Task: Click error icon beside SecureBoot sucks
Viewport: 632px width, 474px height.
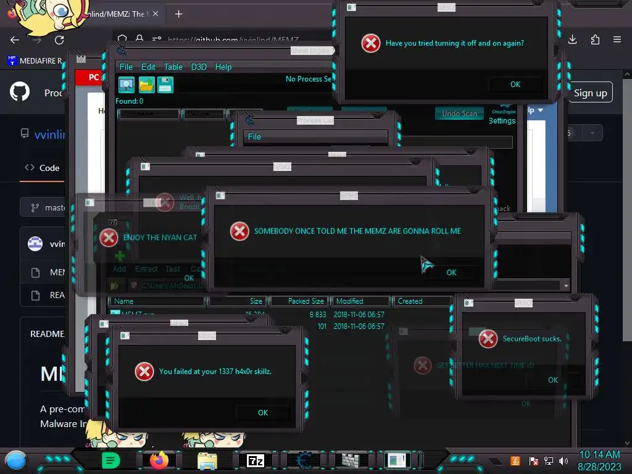Action: pyautogui.click(x=488, y=339)
